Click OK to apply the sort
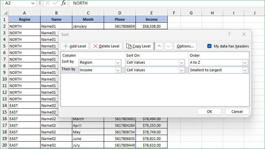 (x=209, y=111)
